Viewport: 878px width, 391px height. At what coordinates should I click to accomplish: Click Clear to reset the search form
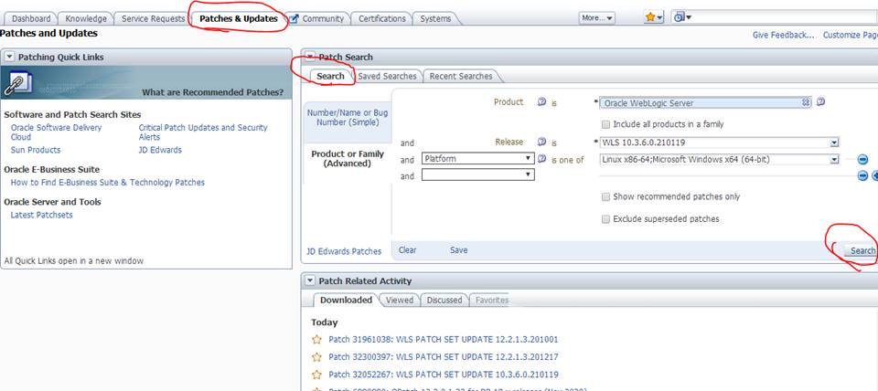click(x=408, y=250)
